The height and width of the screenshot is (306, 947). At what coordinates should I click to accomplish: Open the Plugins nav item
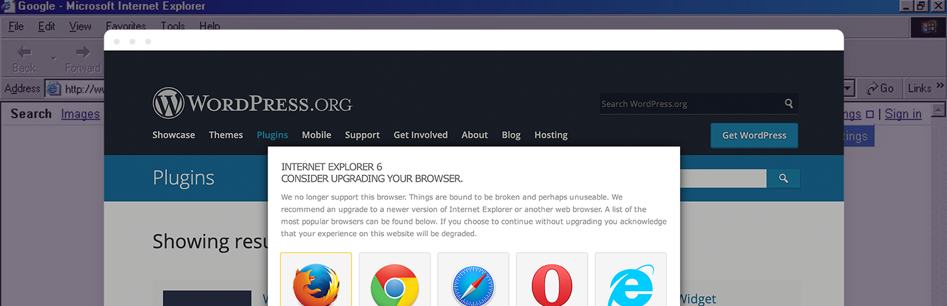pos(272,135)
